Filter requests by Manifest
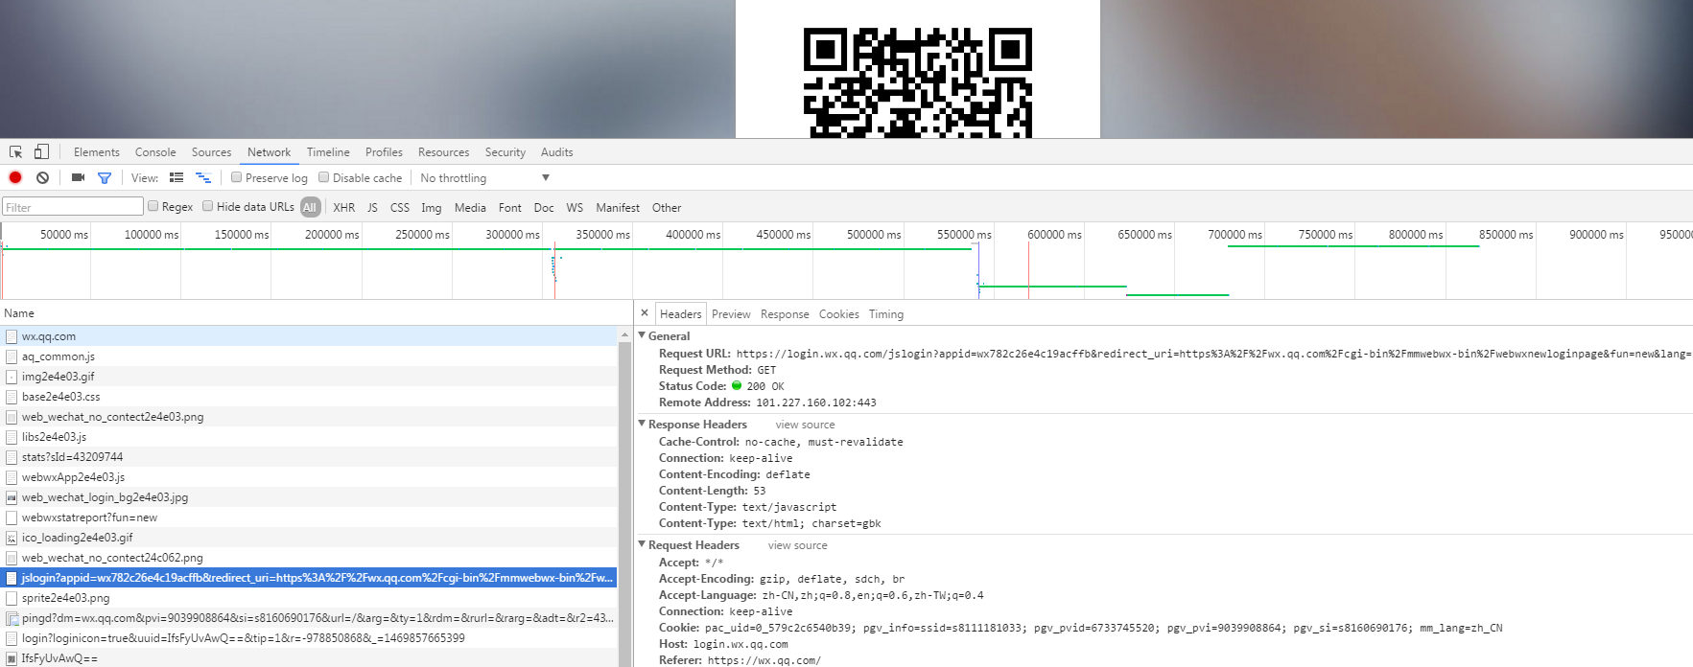 [618, 208]
